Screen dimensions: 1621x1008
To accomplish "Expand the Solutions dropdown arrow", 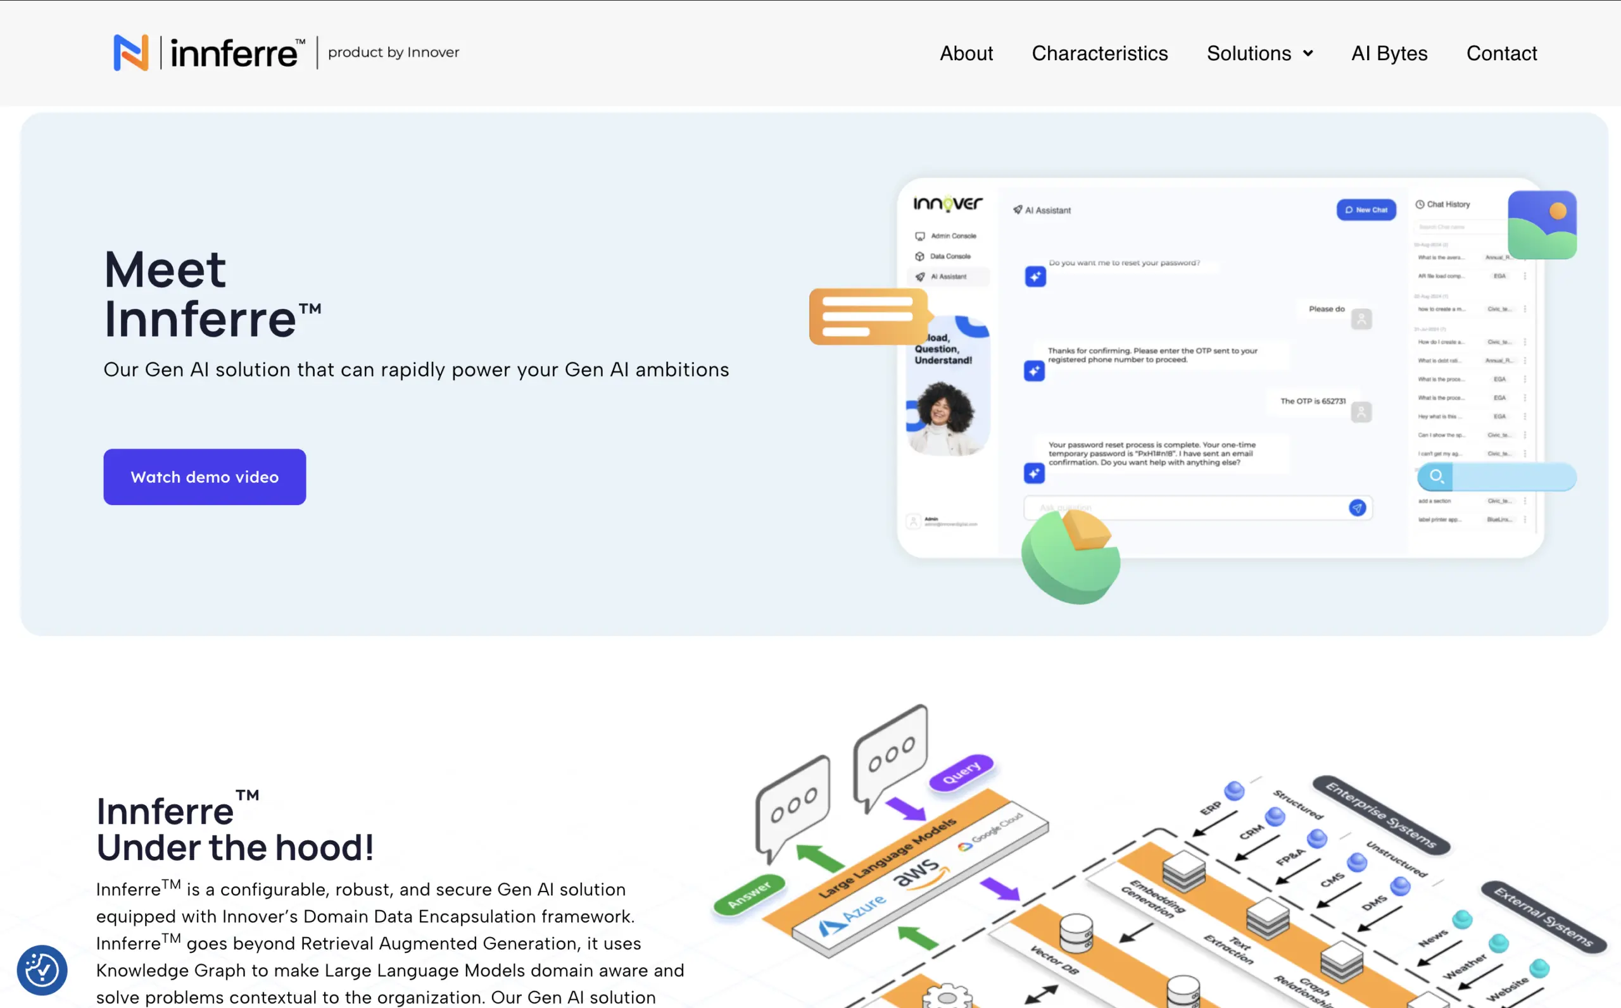I will click(x=1308, y=53).
